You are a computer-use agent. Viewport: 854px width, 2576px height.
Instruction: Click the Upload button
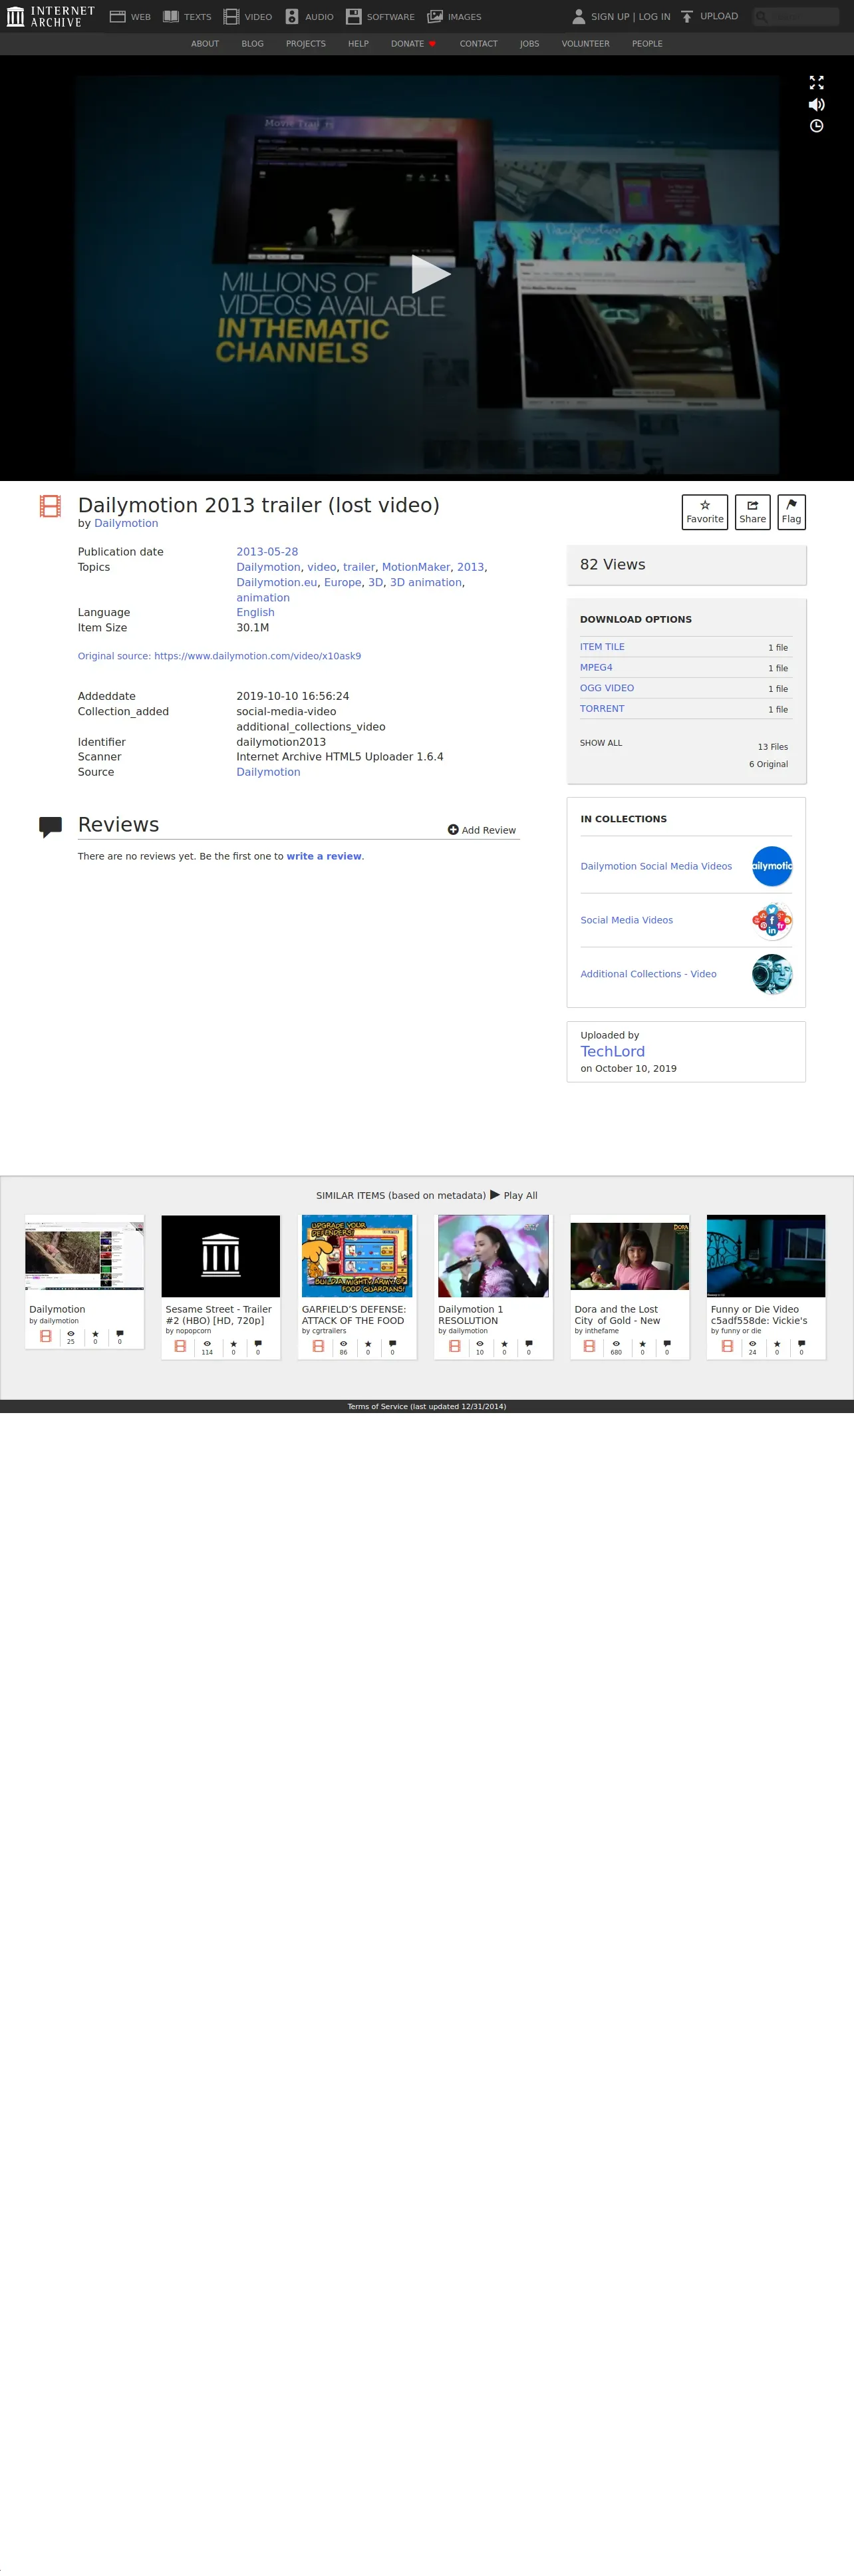click(x=709, y=16)
